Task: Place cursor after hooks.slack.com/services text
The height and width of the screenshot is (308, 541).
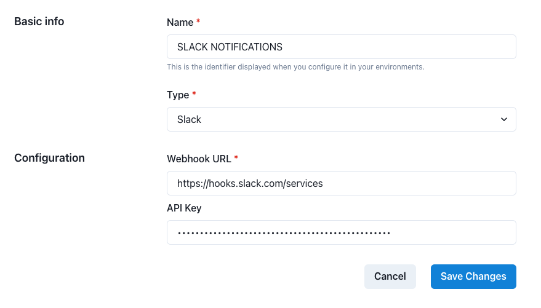Action: (324, 183)
